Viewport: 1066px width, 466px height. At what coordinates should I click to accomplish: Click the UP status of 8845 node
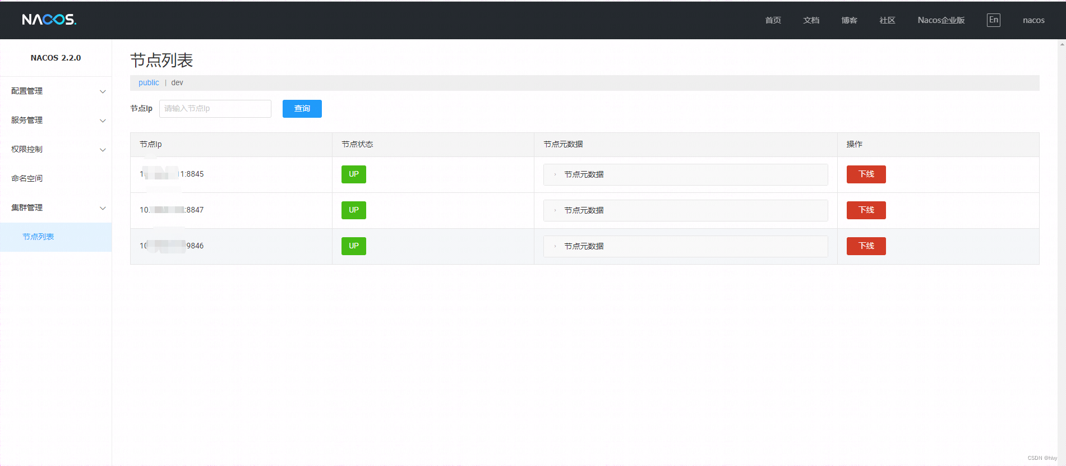(354, 174)
